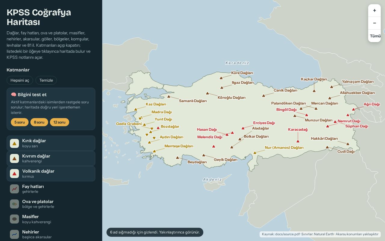Click the Volkanik dağlar red triangle icon

pyautogui.click(x=14, y=174)
